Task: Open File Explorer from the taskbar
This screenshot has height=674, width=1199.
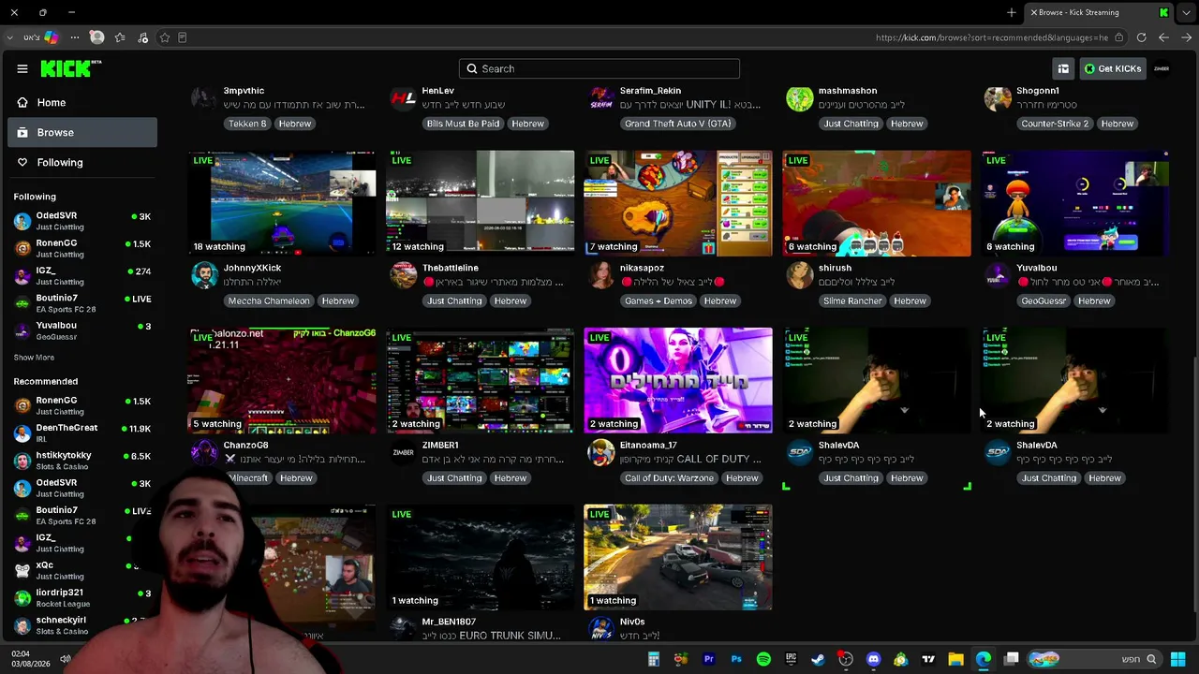Action: (955, 659)
